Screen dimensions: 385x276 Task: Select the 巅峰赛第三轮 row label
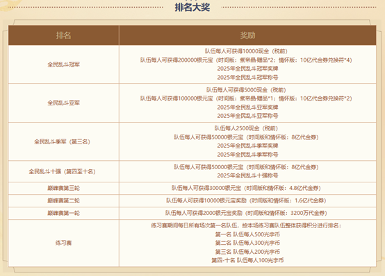(x=64, y=188)
